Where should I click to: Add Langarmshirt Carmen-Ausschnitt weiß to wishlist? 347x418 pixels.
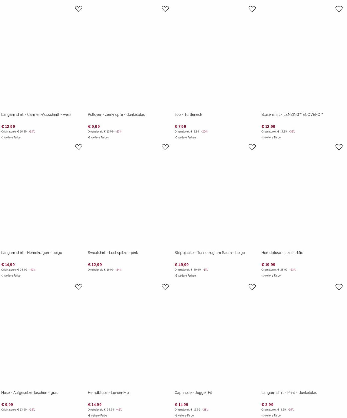click(79, 9)
